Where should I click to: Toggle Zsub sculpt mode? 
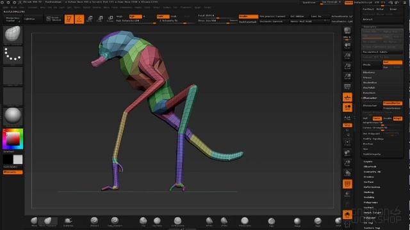point(174,17)
